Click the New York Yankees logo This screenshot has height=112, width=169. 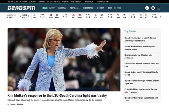tap(101, 15)
